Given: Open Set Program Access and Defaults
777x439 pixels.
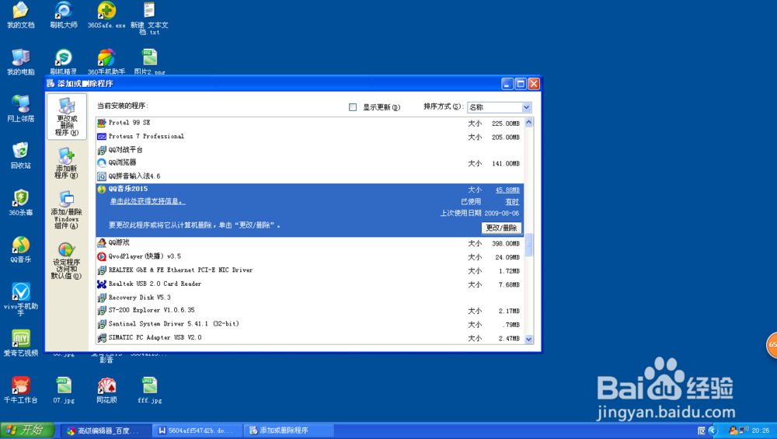Looking at the screenshot, I should [x=66, y=260].
